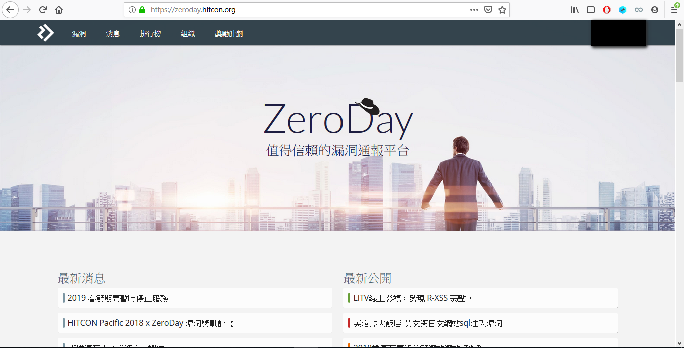684x348 pixels.
Task: Go back with the browser back arrow
Action: 10,10
